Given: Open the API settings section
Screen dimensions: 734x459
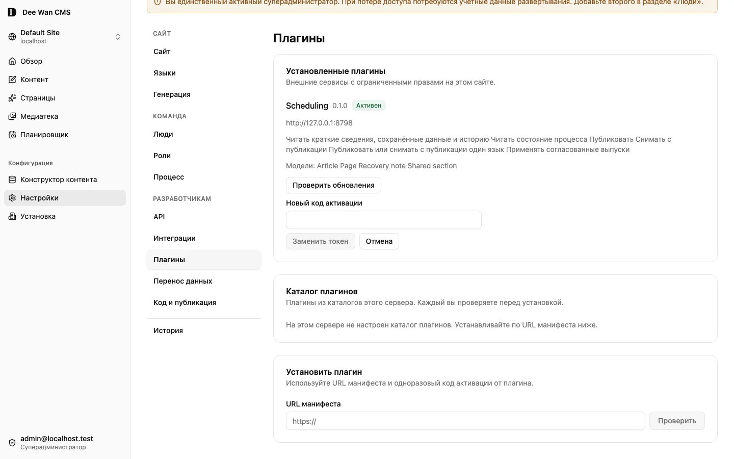Looking at the screenshot, I should tap(204, 217).
